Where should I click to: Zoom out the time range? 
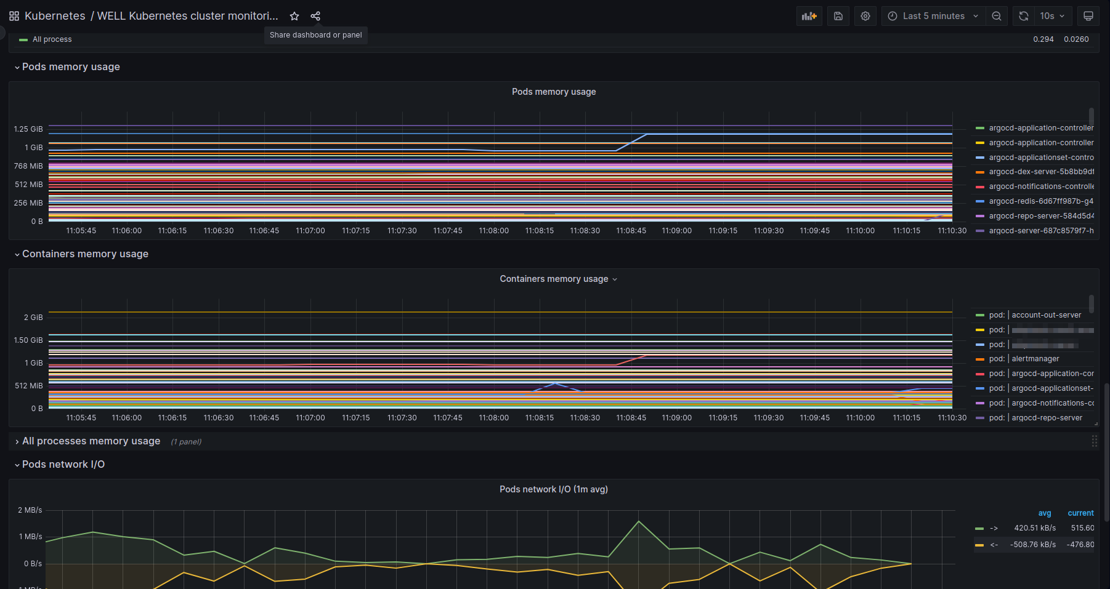coord(997,16)
